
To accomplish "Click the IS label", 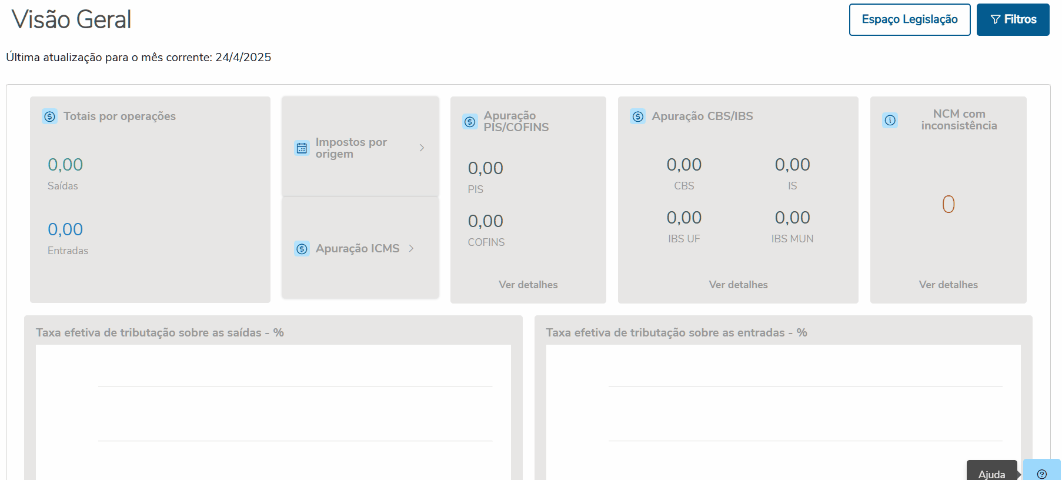I will (793, 186).
